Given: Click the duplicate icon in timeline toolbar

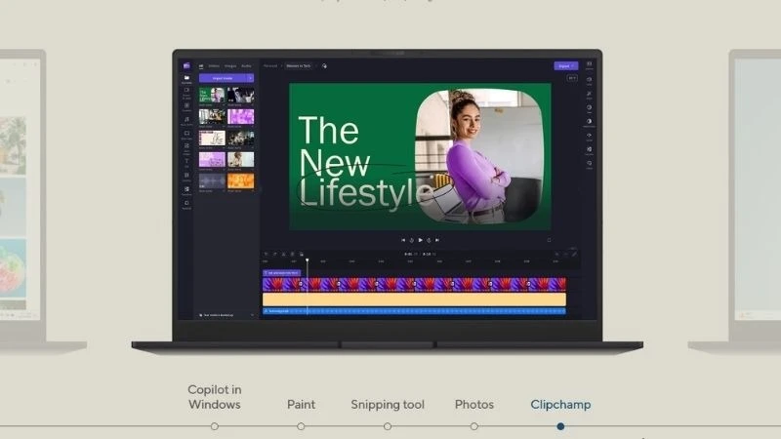Looking at the screenshot, I should [302, 255].
